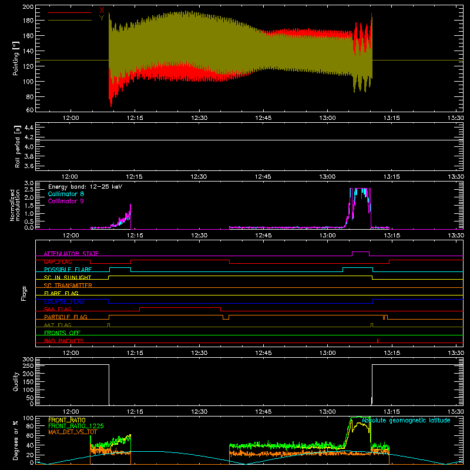Click the 3.0 tick on modulation axis
The width and height of the screenshot is (470, 470).
click(29, 183)
